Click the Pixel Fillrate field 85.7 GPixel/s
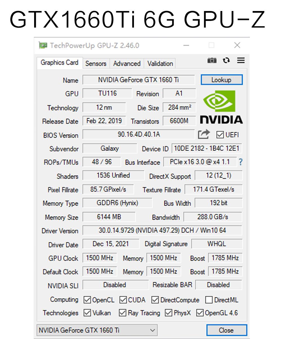Viewport: 282px width, 339px height. pos(108,189)
